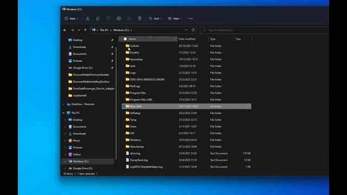347x195 pixels.
Task: Click the Copy icon in toolbar
Action: 98,18
